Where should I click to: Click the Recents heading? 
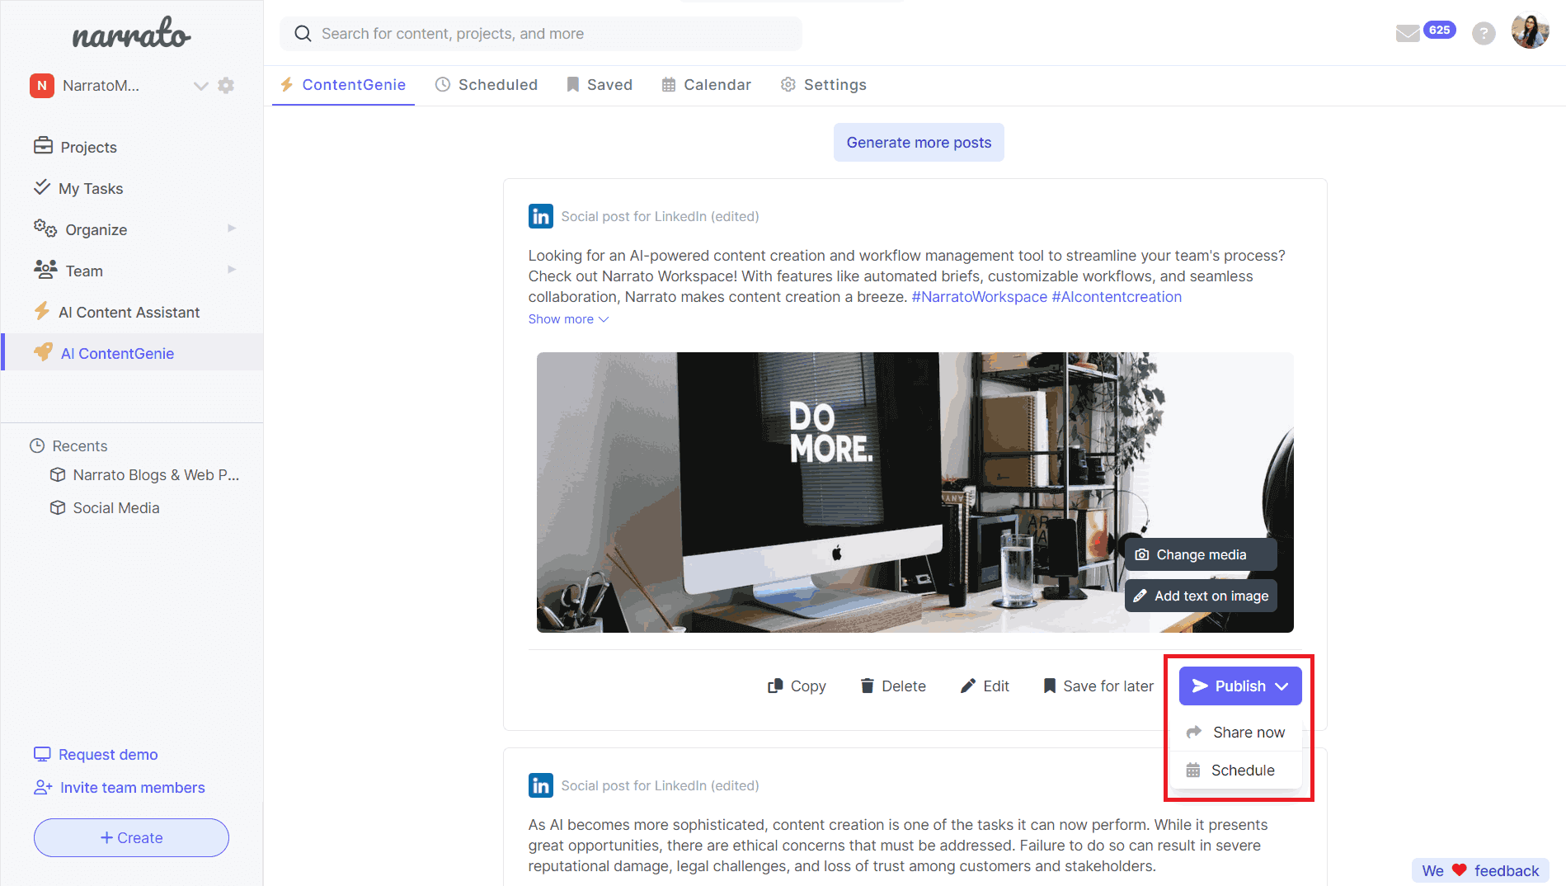click(68, 445)
